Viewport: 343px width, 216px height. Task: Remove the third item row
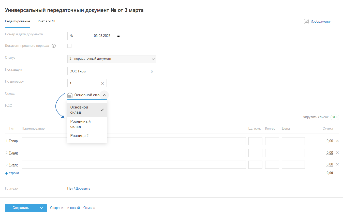pyautogui.click(x=337, y=164)
